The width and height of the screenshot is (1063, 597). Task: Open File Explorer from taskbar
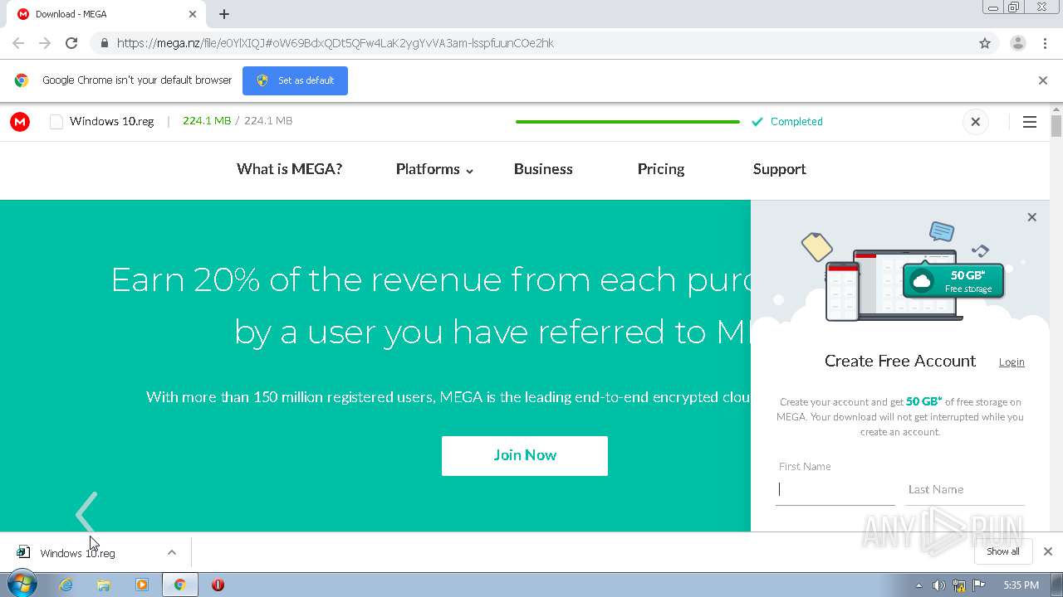point(104,585)
